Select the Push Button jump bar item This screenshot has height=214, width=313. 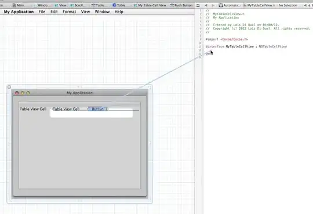click(181, 5)
